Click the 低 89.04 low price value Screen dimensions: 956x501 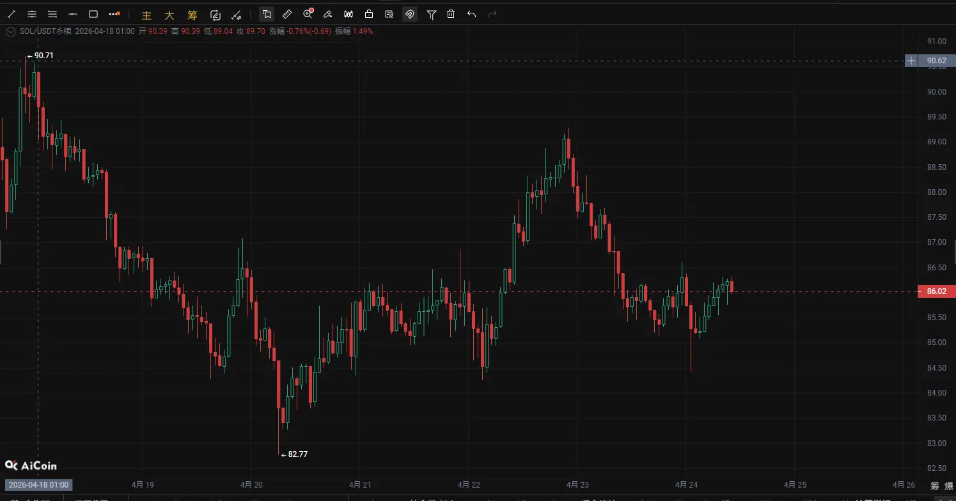point(218,31)
